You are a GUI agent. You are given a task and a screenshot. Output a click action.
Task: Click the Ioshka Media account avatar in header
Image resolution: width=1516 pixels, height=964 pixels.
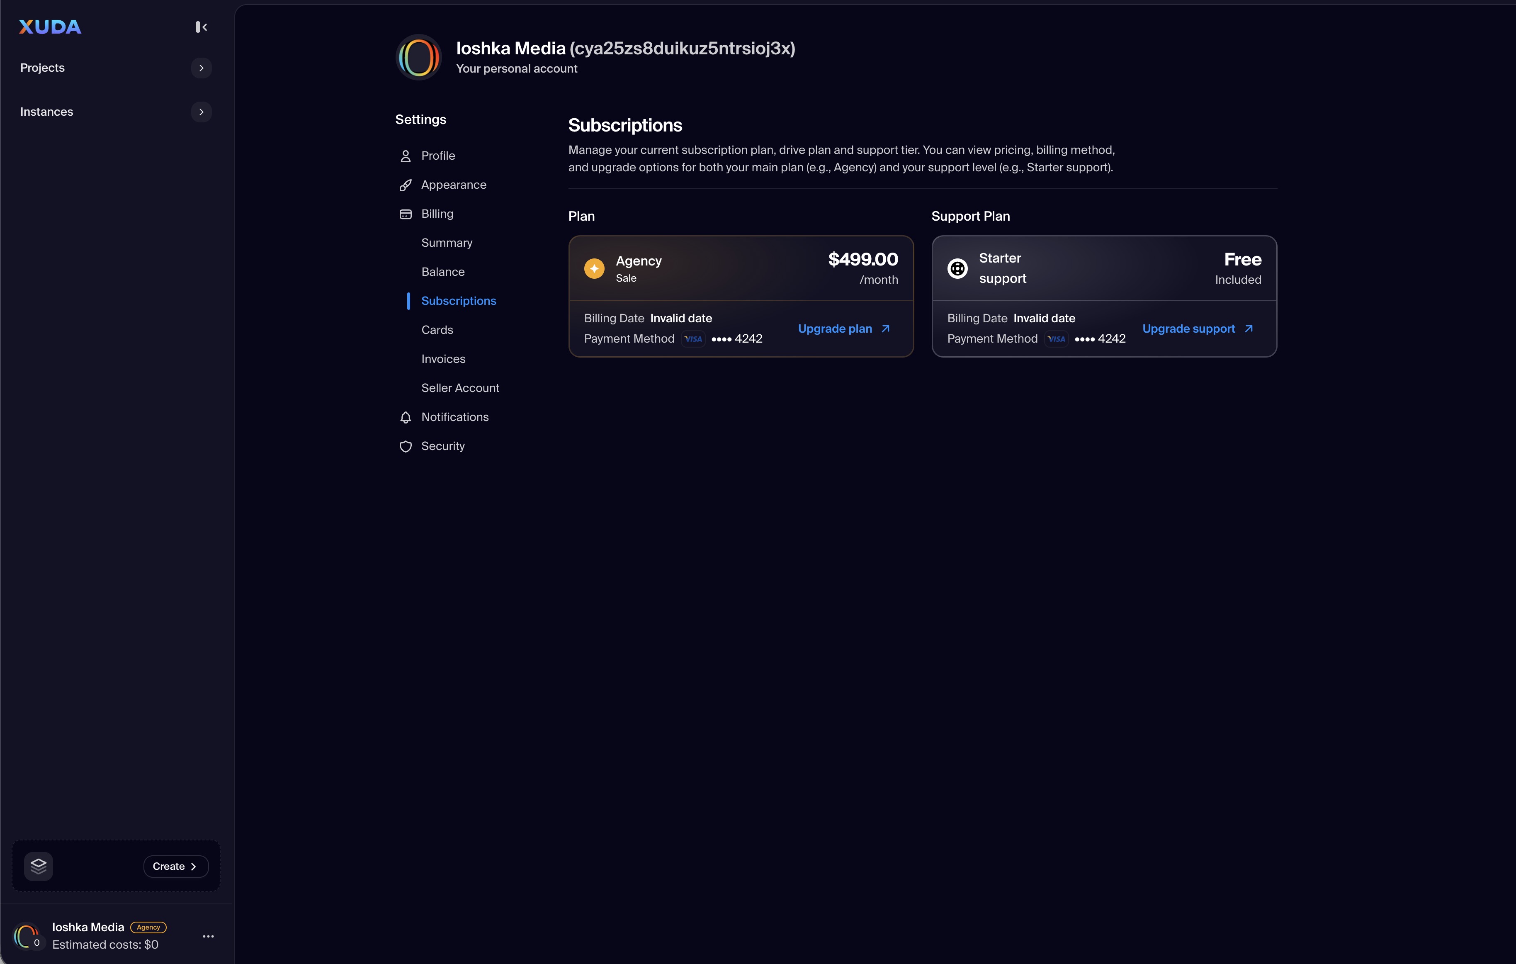point(419,57)
